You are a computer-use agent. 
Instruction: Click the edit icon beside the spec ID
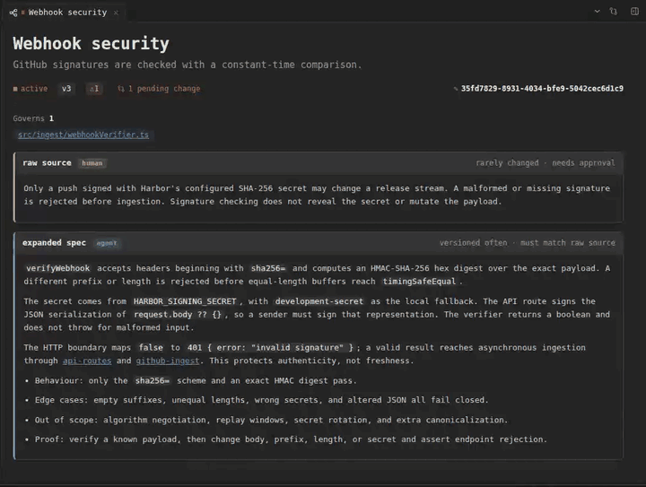click(x=456, y=89)
